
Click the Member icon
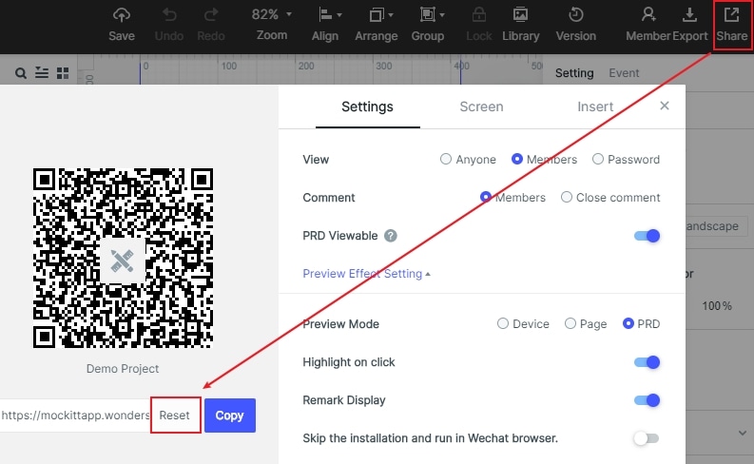[648, 14]
